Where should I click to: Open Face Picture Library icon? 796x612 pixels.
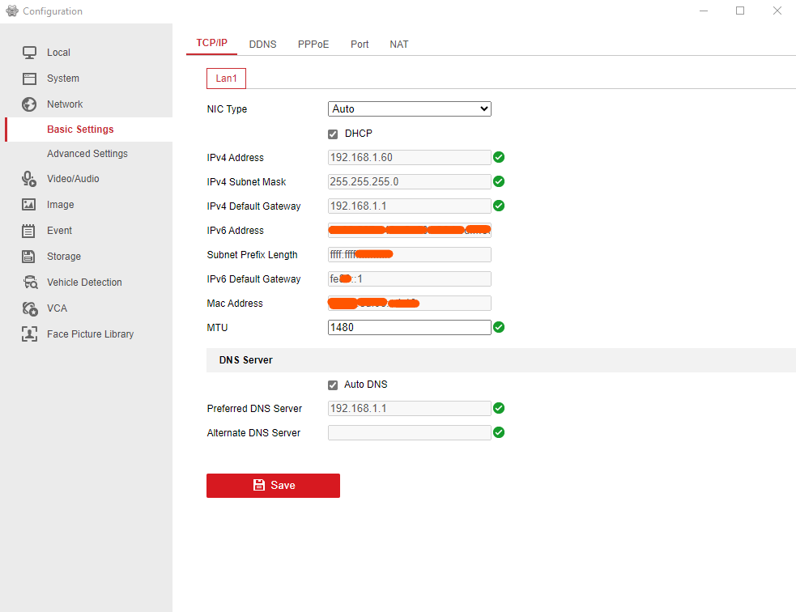[x=30, y=334]
